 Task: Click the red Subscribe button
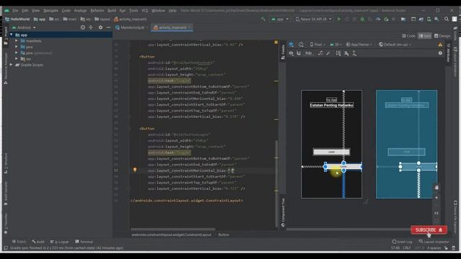click(429, 230)
